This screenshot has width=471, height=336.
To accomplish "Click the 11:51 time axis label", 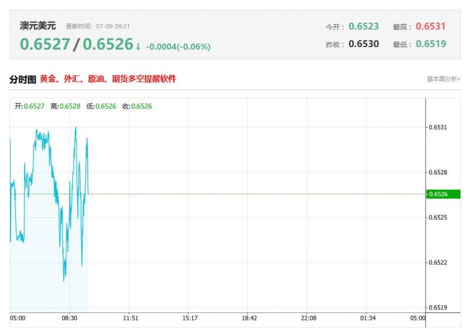I will click(130, 318).
